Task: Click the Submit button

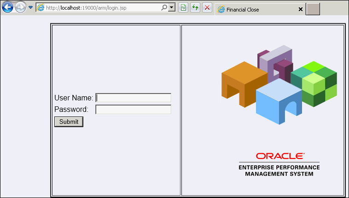Action: (69, 122)
